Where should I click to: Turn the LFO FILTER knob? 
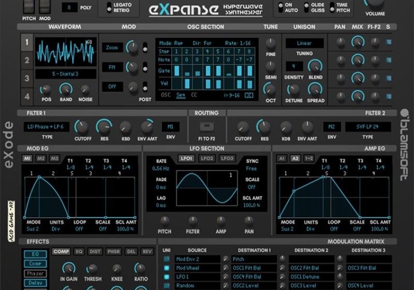pos(193,221)
